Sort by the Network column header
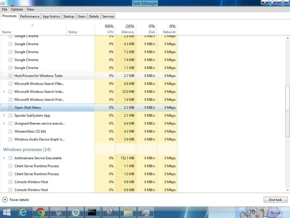The image size is (290, 218). point(167,29)
